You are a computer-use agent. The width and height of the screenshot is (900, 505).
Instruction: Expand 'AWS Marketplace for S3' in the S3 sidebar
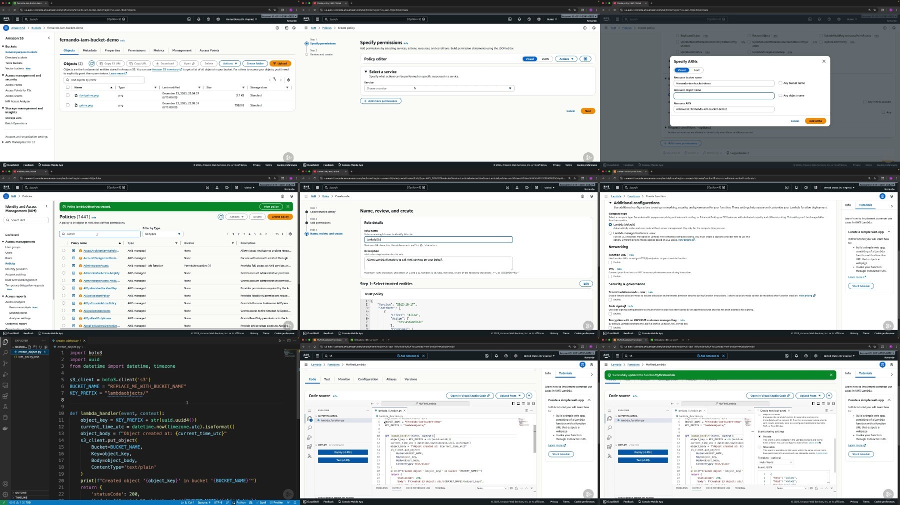tap(3, 142)
